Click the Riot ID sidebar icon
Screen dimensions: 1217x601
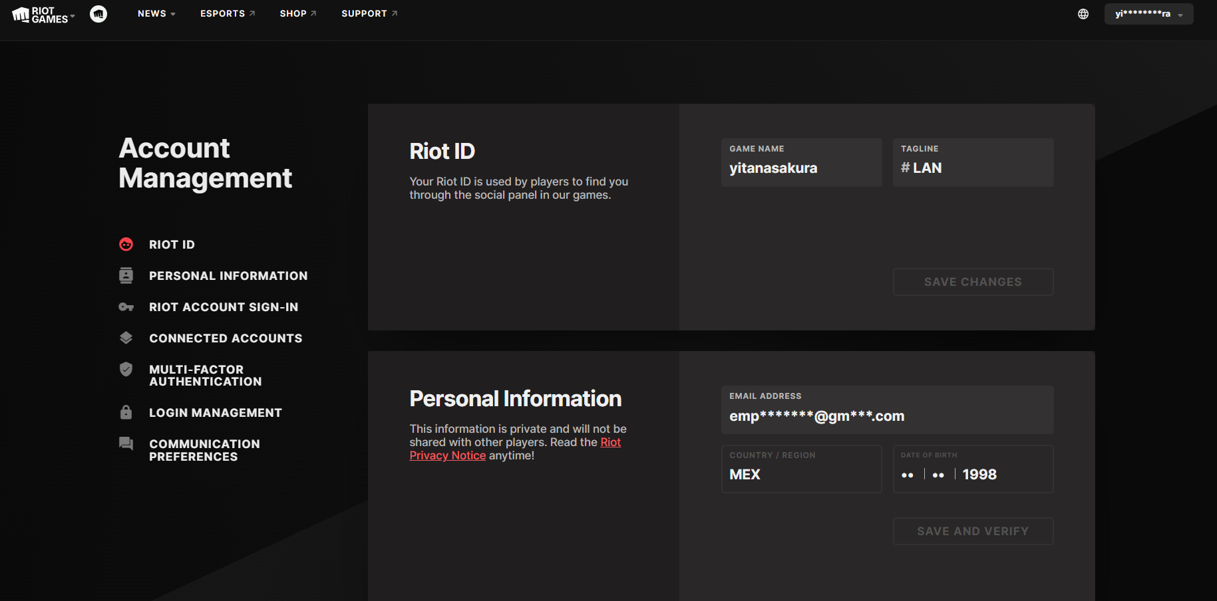pyautogui.click(x=126, y=245)
